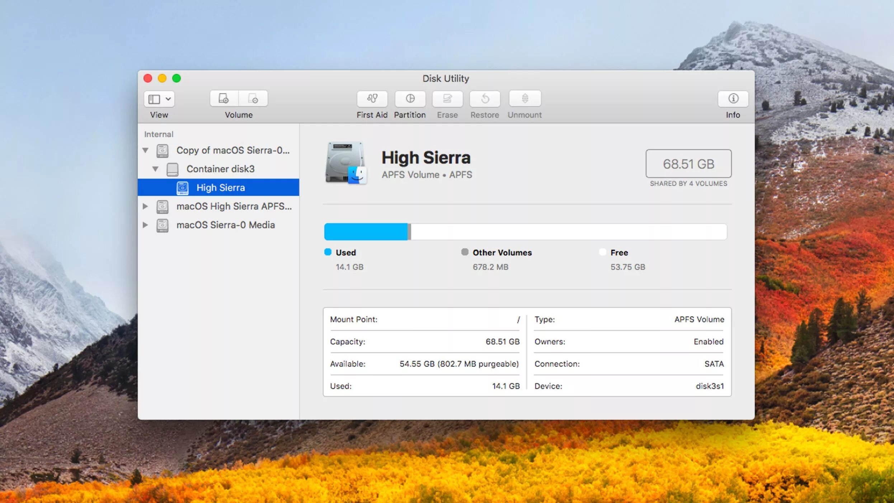The image size is (894, 503).
Task: Open the Info inspector
Action: (733, 99)
